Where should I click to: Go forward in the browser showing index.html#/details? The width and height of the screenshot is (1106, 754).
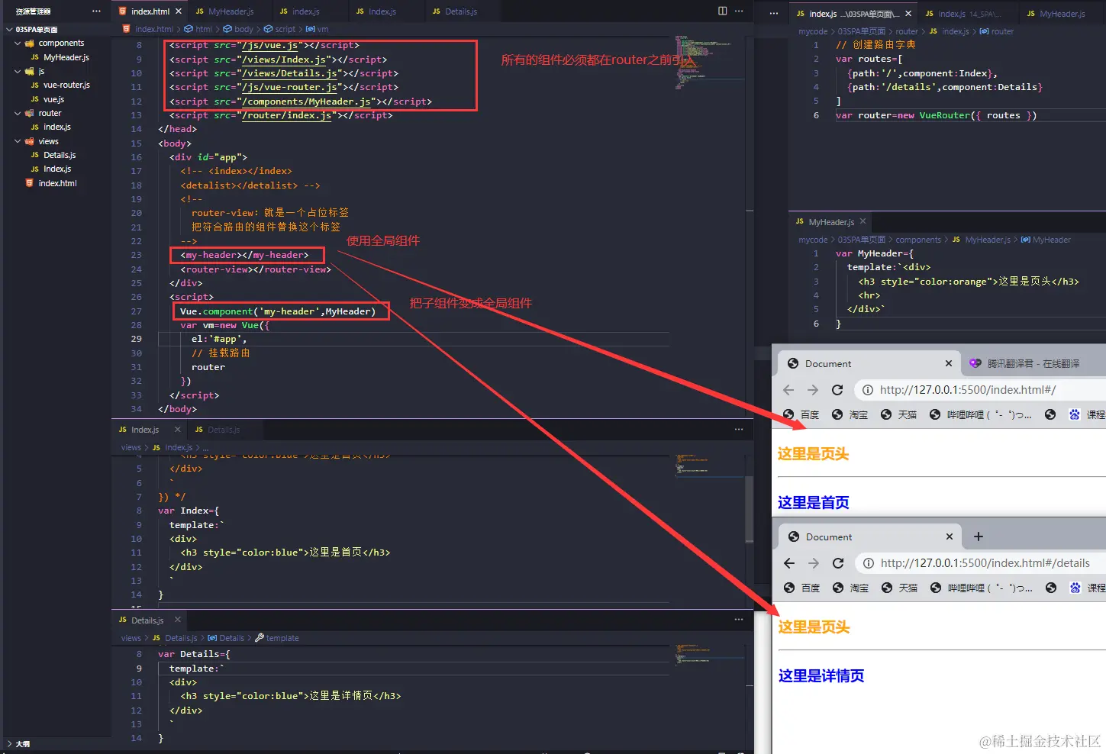pyautogui.click(x=814, y=563)
